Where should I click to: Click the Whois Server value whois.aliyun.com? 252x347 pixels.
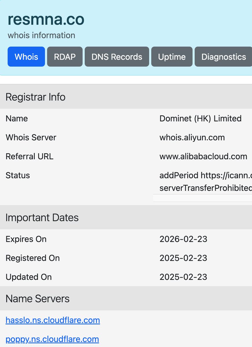tap(192, 137)
